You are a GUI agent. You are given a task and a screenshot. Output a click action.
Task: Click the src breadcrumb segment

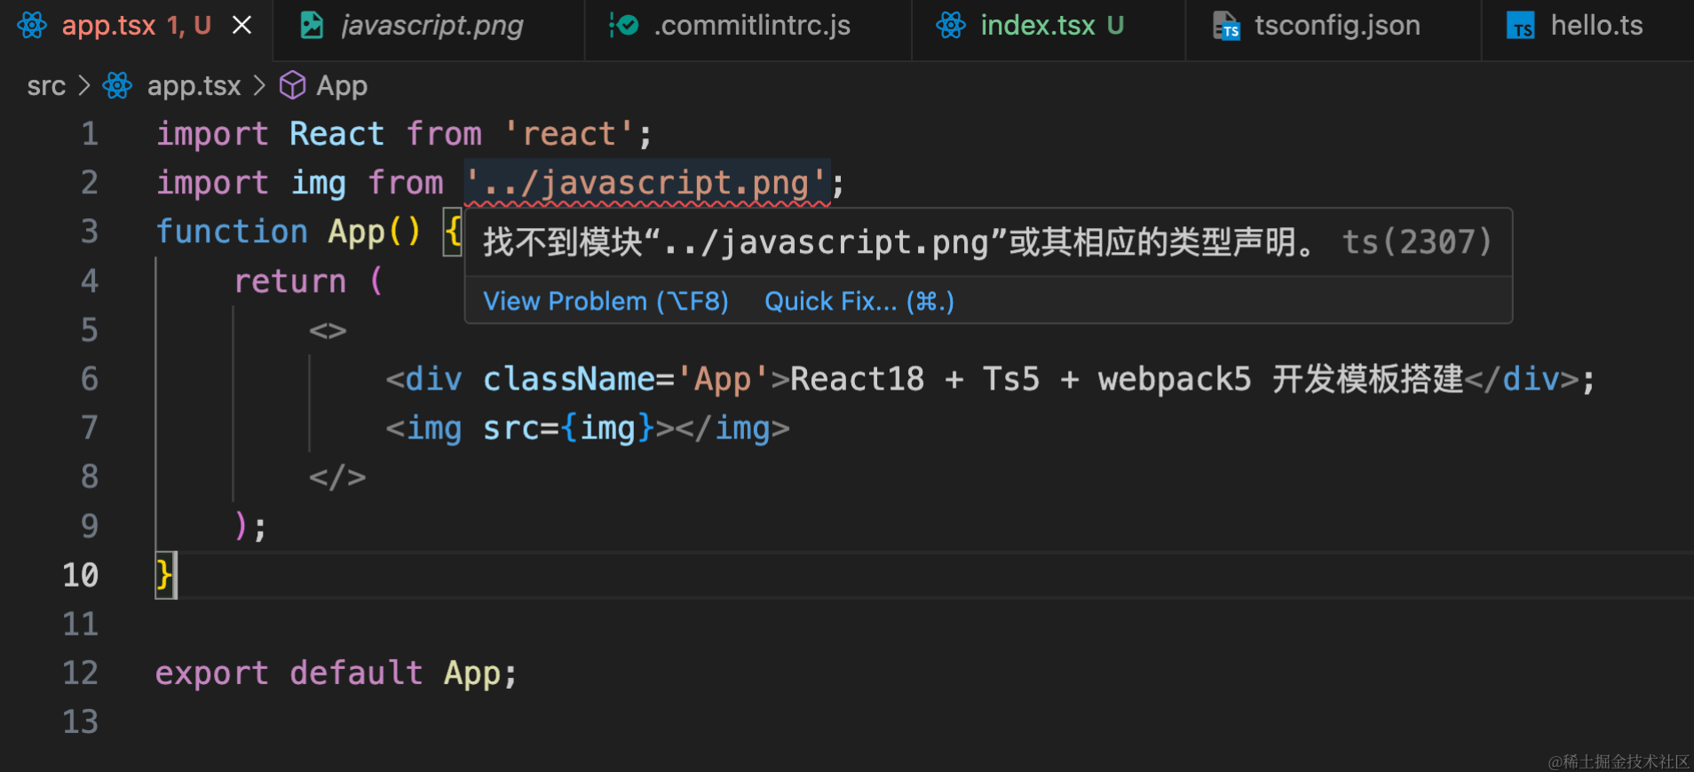pyautogui.click(x=46, y=86)
